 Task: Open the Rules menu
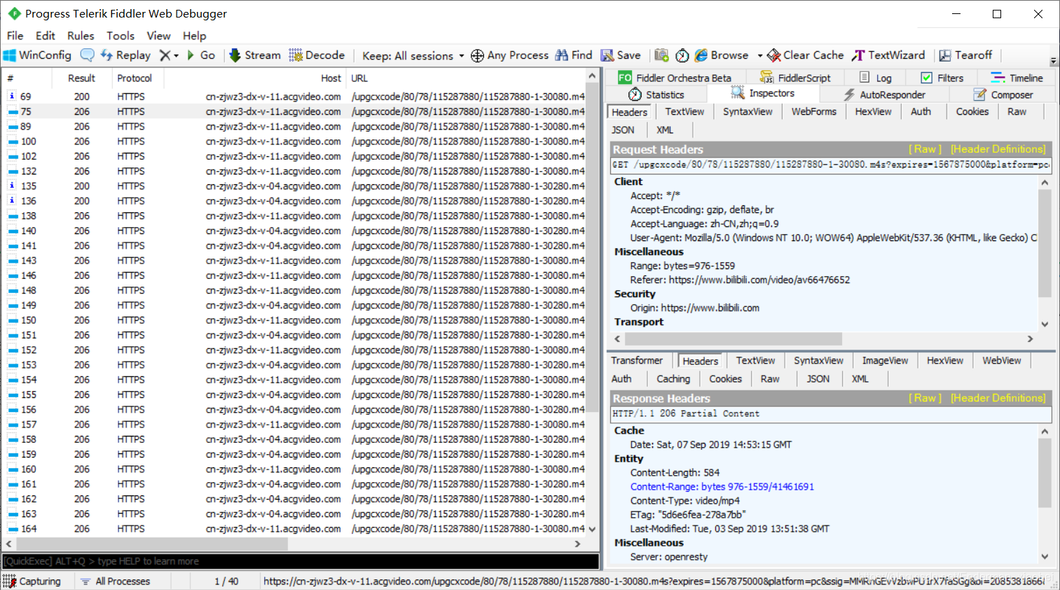(81, 36)
